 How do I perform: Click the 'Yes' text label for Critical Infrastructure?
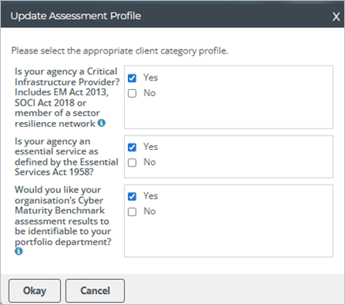151,77
